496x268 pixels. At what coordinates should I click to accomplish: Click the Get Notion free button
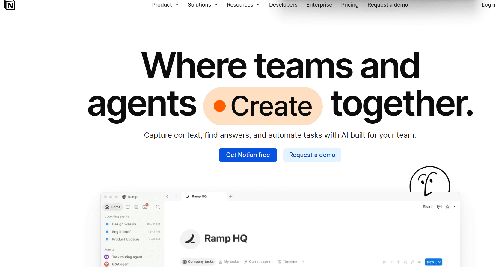click(248, 155)
